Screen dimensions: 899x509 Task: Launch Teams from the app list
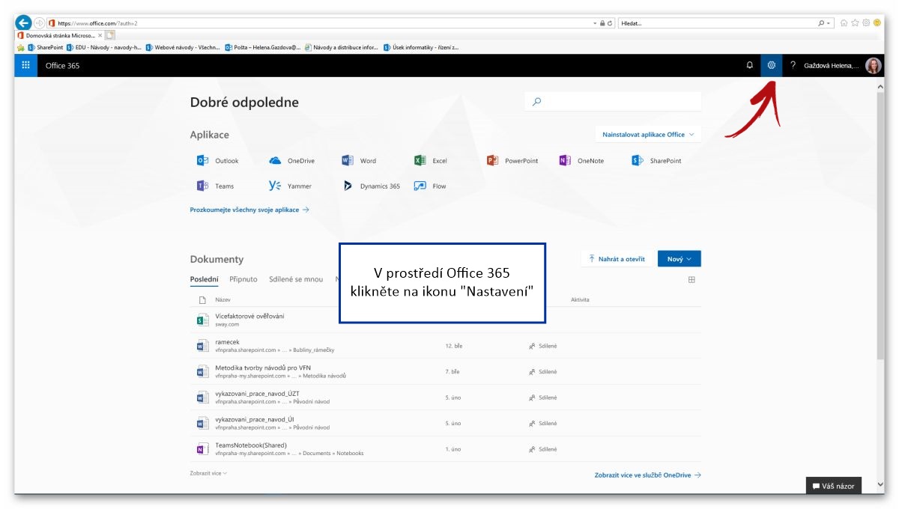pyautogui.click(x=215, y=186)
